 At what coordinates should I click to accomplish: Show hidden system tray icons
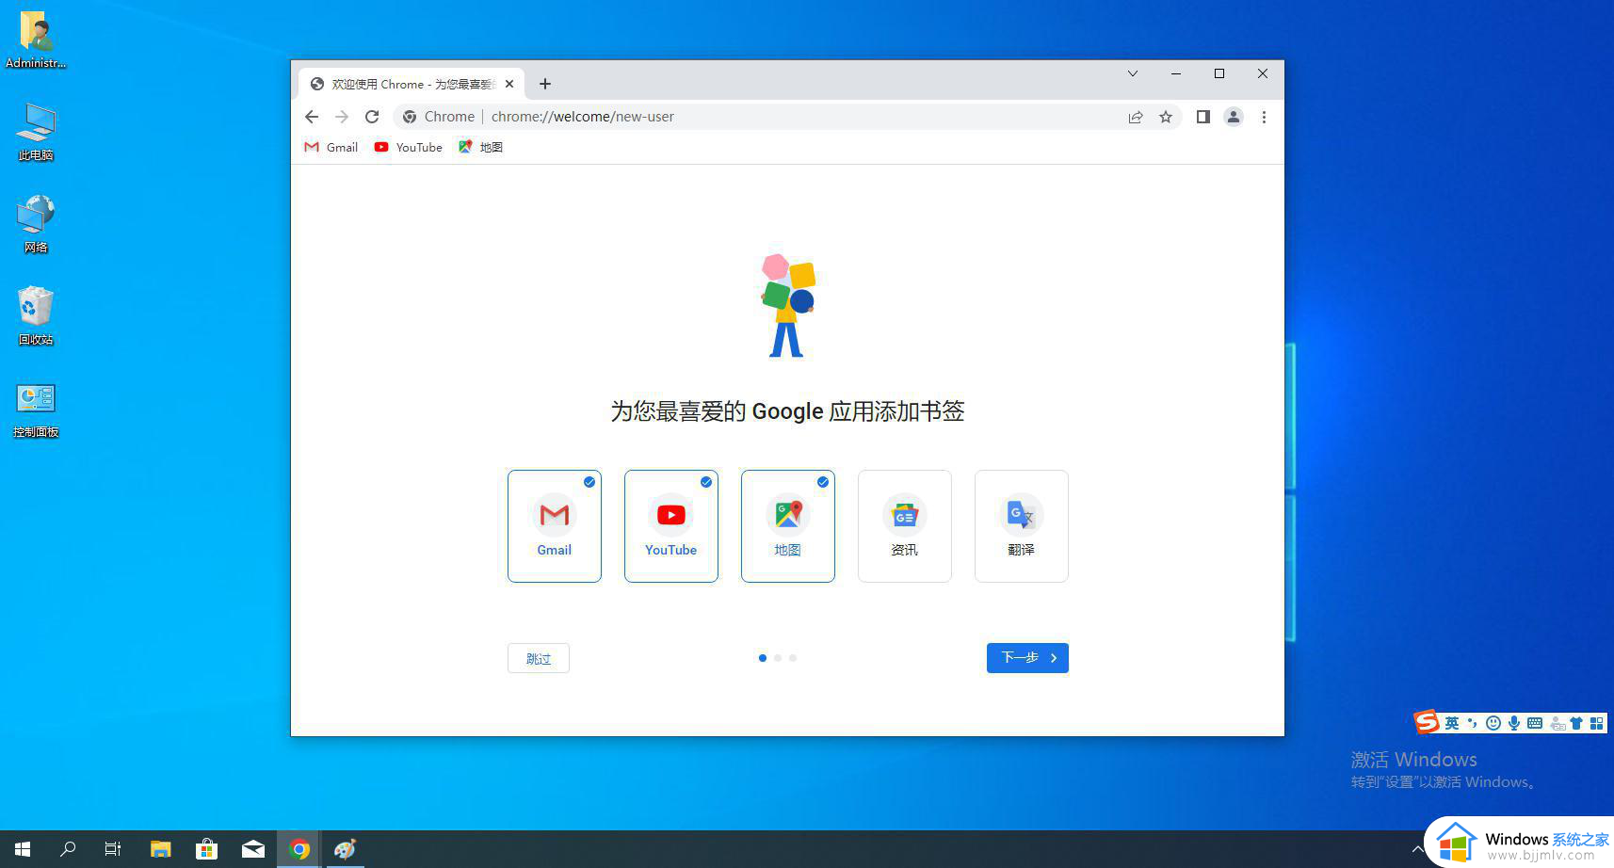1418,849
